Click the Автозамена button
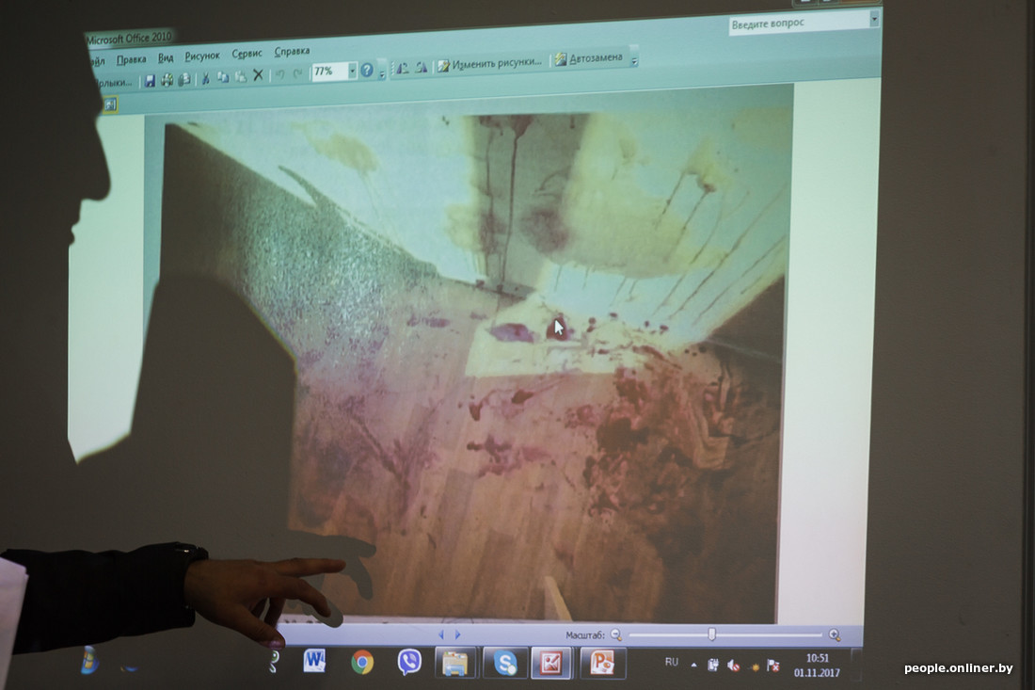Screen dimensions: 1035x690 589,58
